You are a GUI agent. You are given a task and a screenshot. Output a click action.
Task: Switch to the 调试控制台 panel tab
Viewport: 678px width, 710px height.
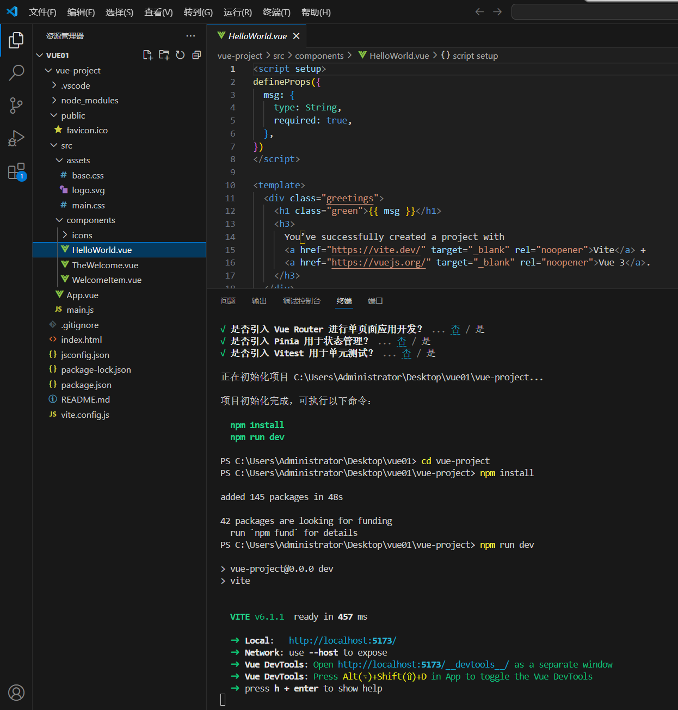click(301, 301)
